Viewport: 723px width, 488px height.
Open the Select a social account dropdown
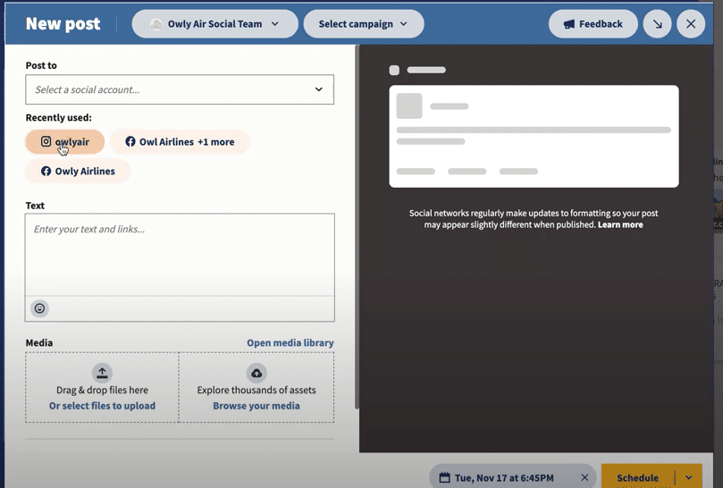(x=180, y=89)
